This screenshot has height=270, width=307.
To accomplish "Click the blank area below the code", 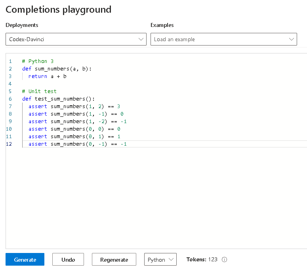I will [x=156, y=198].
